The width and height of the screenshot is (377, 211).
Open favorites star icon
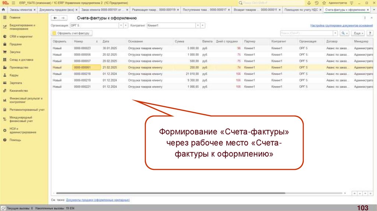(324, 3)
